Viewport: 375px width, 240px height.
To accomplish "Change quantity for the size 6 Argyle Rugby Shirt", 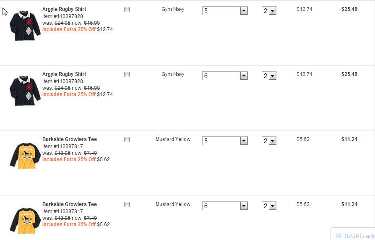I will pyautogui.click(x=269, y=76).
